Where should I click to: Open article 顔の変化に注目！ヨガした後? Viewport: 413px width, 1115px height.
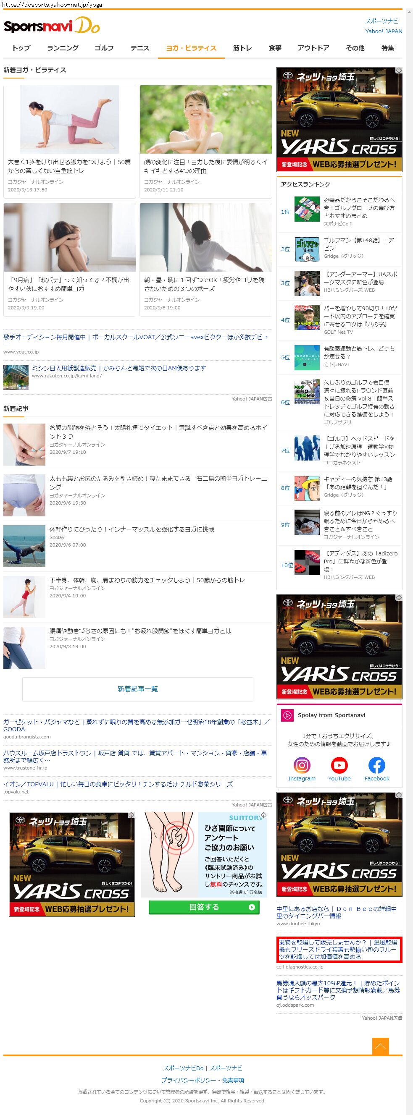206,166
